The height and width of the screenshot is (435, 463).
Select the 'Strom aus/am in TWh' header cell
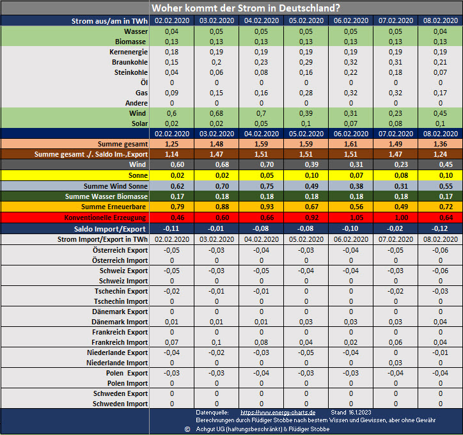pyautogui.click(x=109, y=21)
